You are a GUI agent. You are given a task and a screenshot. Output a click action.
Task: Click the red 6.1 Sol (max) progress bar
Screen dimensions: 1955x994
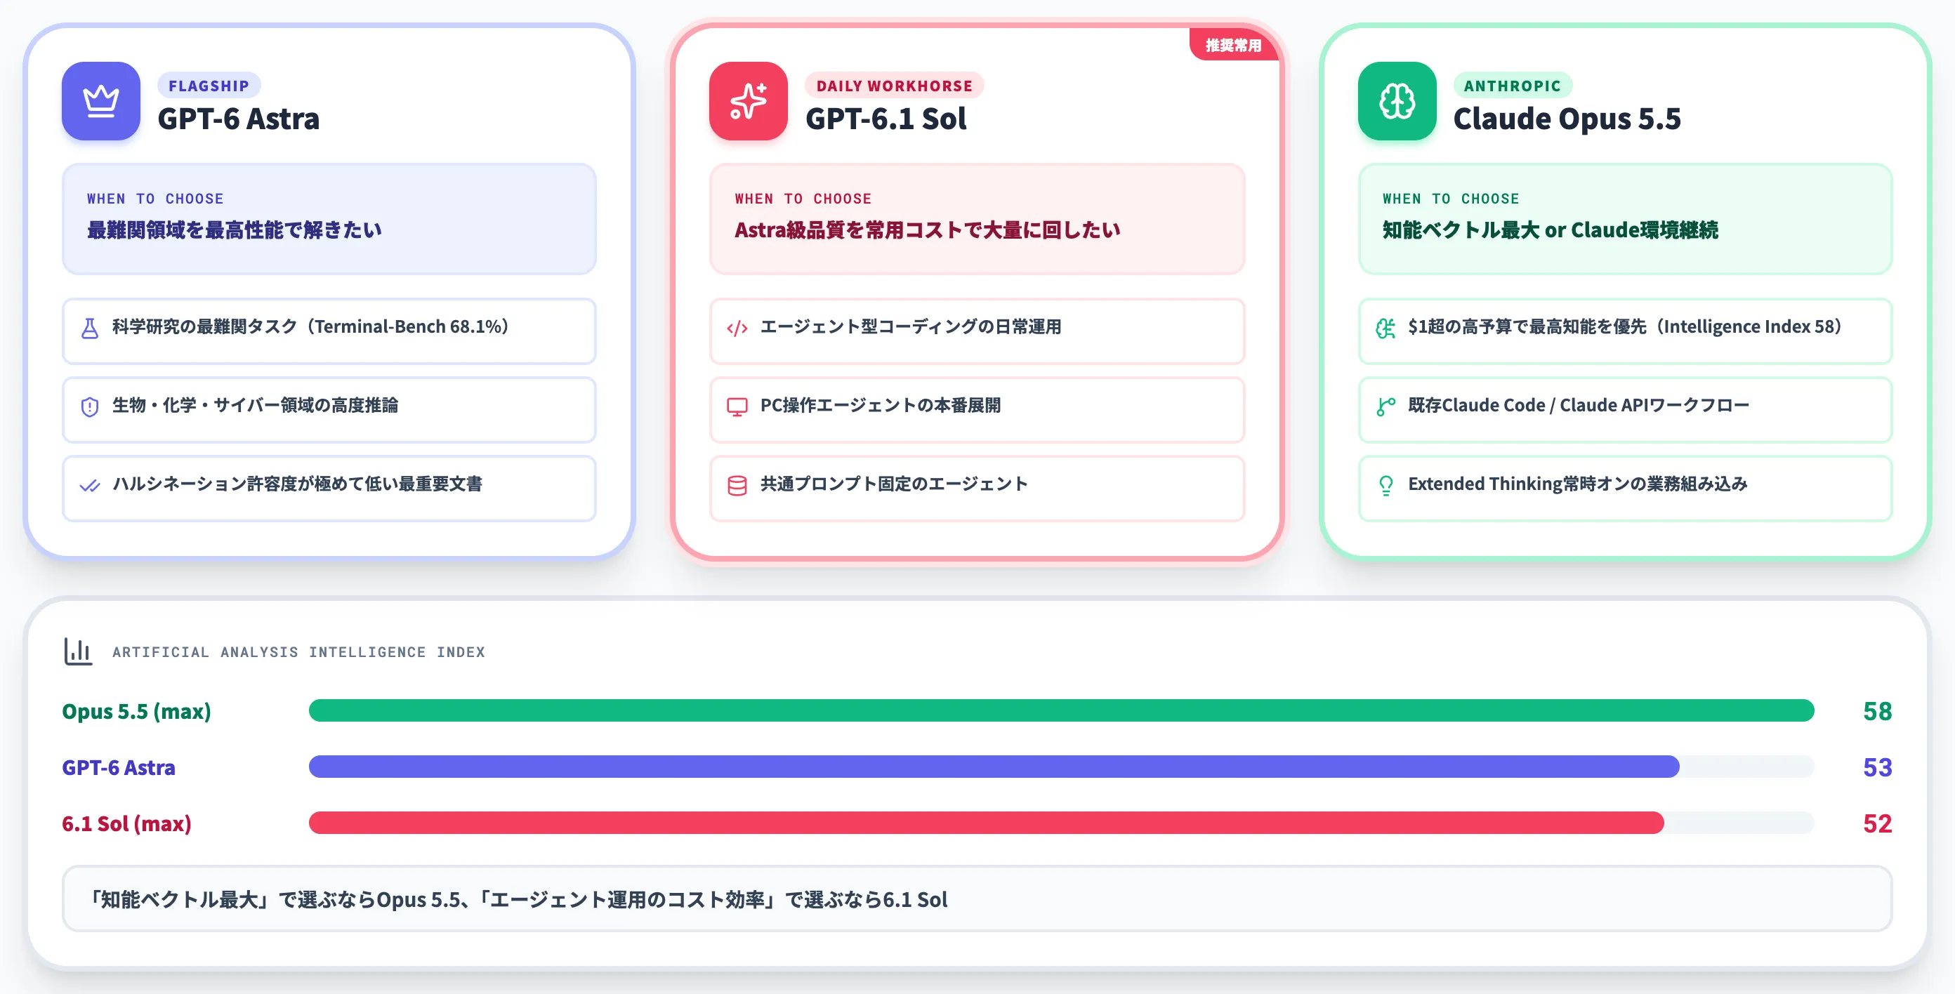pyautogui.click(x=987, y=823)
